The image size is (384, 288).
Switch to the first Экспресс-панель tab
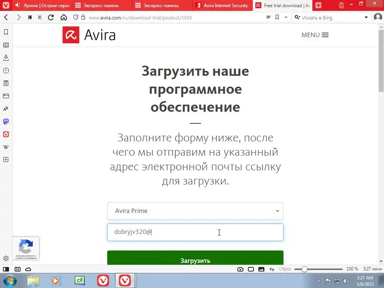(102, 5)
